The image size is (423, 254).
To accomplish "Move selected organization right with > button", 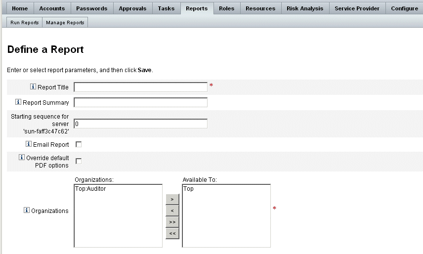I will coord(172,199).
